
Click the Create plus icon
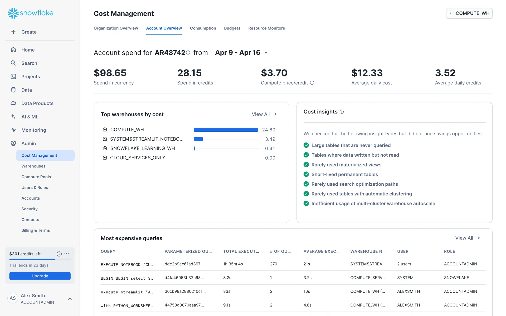click(x=13, y=32)
